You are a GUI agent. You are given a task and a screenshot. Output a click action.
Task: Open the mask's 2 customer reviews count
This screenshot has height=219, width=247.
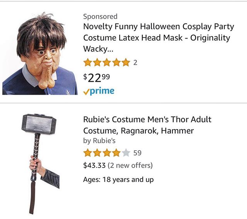pyautogui.click(x=135, y=62)
